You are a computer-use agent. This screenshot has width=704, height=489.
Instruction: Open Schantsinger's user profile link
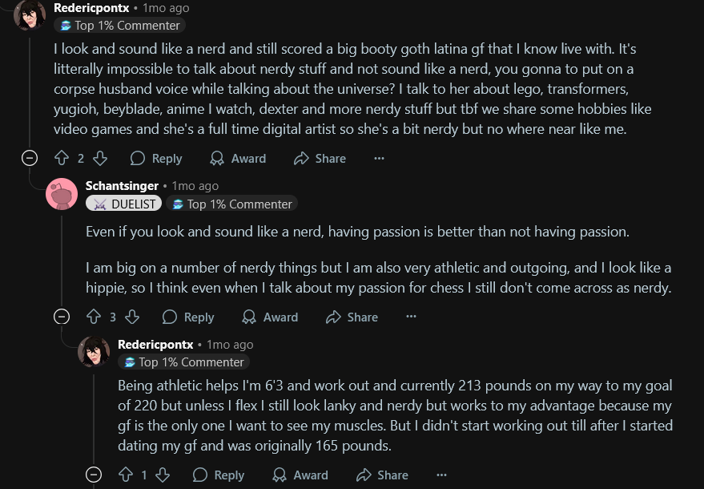pos(122,186)
